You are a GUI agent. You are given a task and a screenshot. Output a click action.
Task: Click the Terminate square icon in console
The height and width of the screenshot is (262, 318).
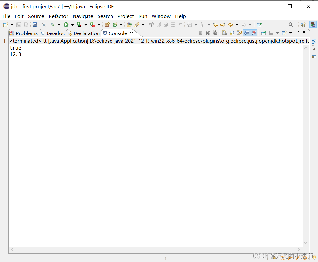[201, 33]
